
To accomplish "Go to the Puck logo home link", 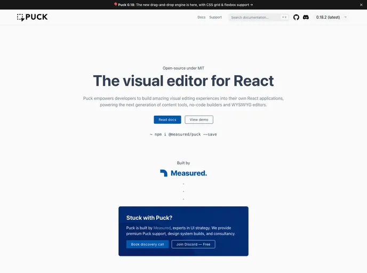I will click(33, 17).
